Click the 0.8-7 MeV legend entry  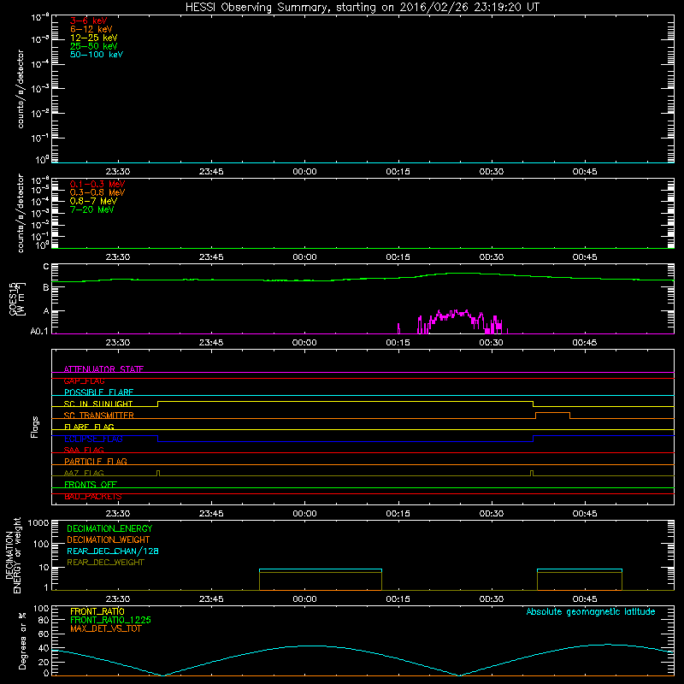click(93, 201)
